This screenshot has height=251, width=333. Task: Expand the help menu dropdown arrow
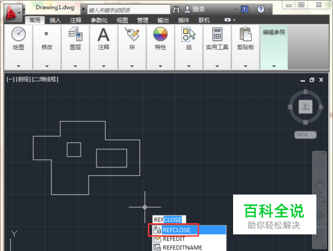(x=269, y=9)
